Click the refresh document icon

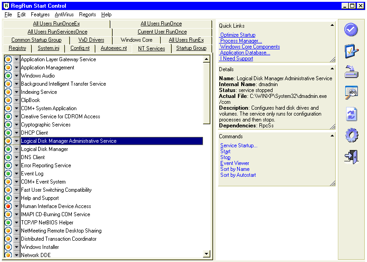pyautogui.click(x=351, y=114)
